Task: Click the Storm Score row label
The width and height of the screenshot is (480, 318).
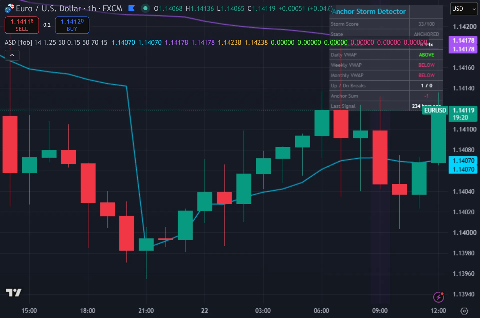Action: tap(344, 24)
